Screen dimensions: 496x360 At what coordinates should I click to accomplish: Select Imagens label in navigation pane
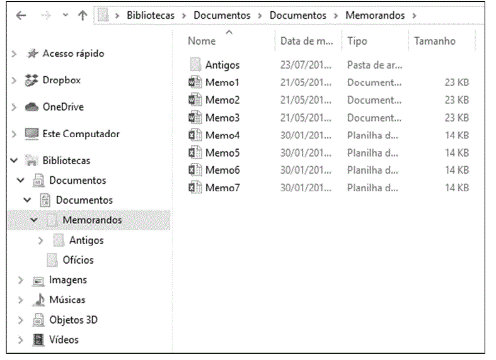point(68,280)
